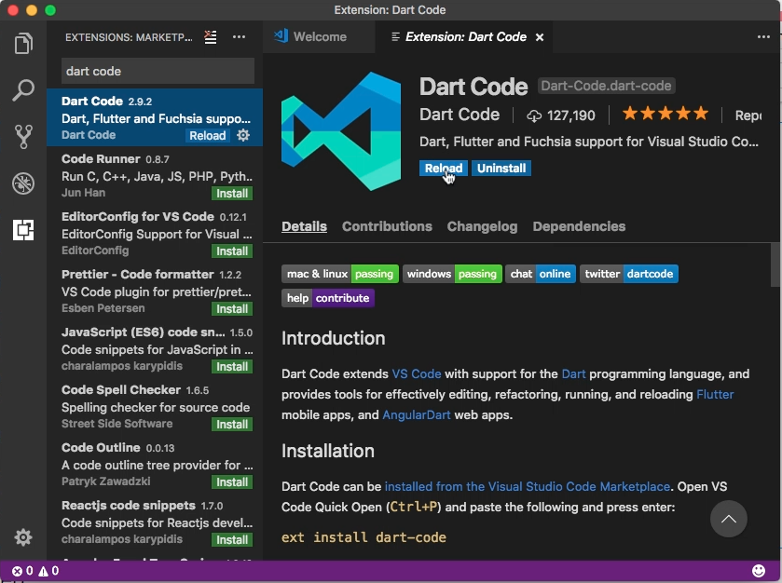The image size is (782, 583).
Task: Open the Dependencies tab
Action: click(579, 226)
